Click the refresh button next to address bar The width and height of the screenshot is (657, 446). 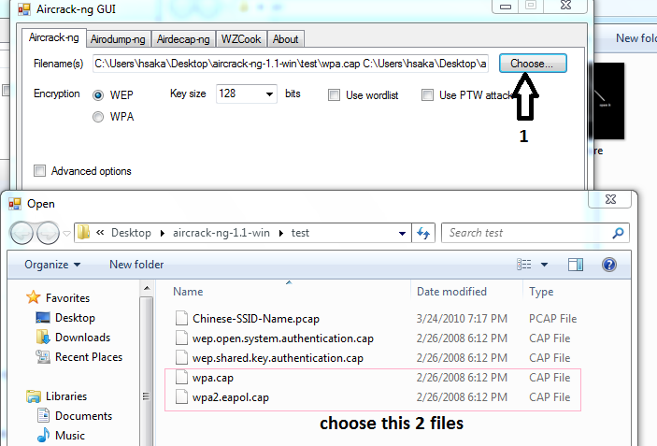(x=423, y=233)
